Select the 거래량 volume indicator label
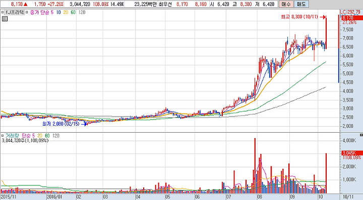Viewport: 363px width, 200px height. tap(12, 136)
